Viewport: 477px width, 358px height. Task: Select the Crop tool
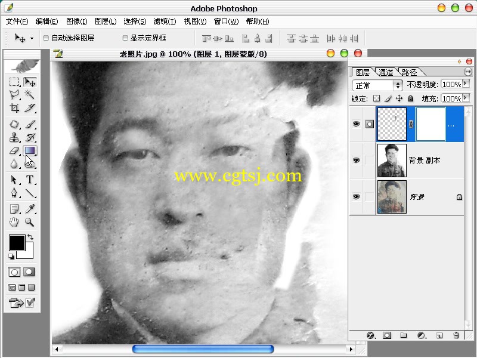pos(14,107)
